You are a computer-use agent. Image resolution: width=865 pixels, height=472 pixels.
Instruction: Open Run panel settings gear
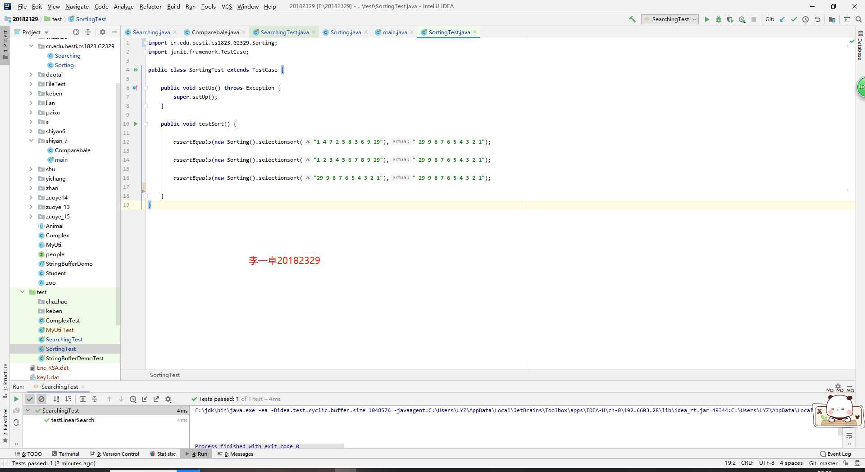point(168,399)
